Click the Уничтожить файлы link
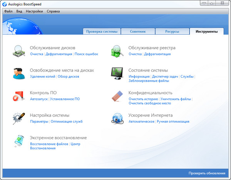The height and width of the screenshot is (180, 231). (x=176, y=99)
